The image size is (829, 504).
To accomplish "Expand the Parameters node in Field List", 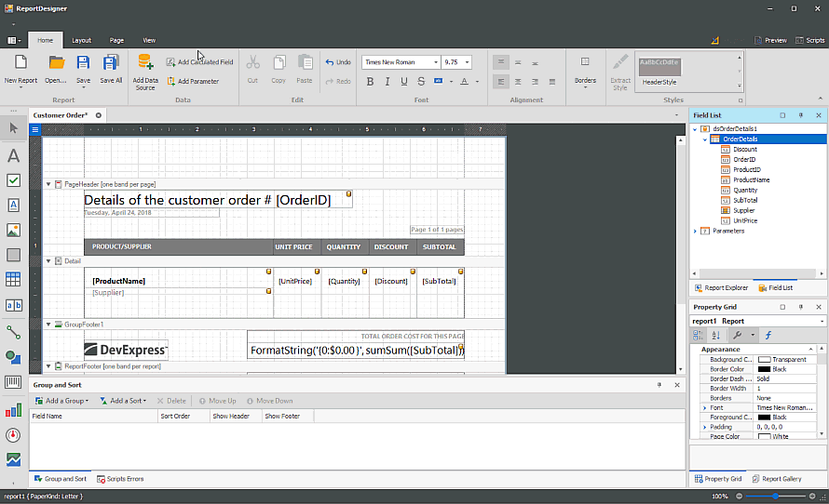I will 694,231.
